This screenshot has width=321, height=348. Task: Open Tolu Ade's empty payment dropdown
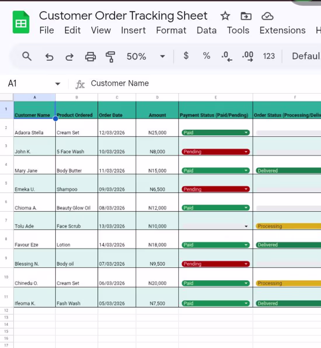(x=216, y=226)
